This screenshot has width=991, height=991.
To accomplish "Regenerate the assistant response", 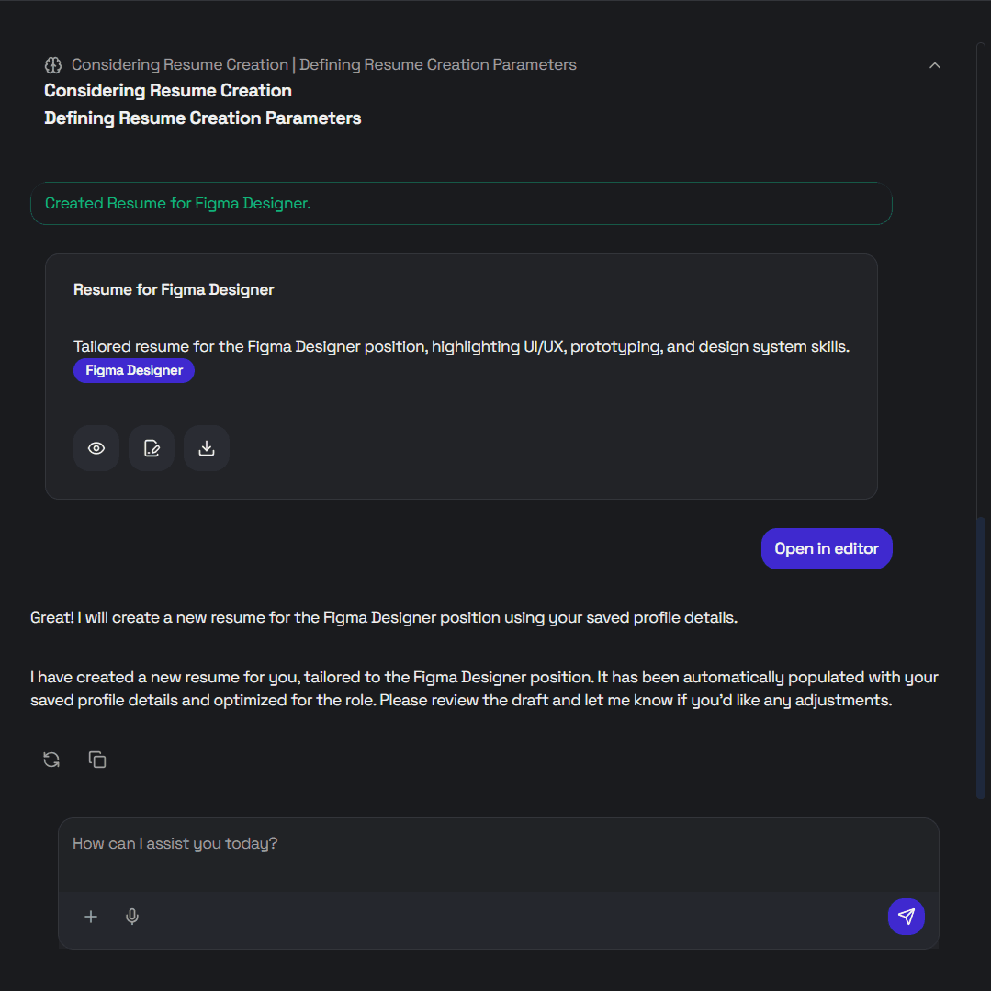I will tap(51, 760).
